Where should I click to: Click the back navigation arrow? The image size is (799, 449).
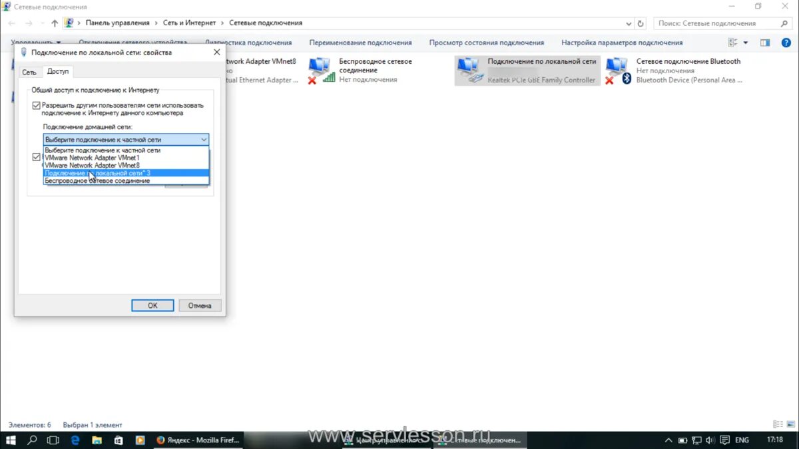pos(12,23)
